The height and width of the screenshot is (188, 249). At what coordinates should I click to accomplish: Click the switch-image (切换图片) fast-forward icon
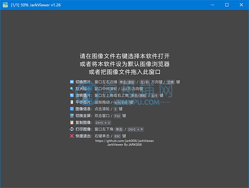coord(72,82)
